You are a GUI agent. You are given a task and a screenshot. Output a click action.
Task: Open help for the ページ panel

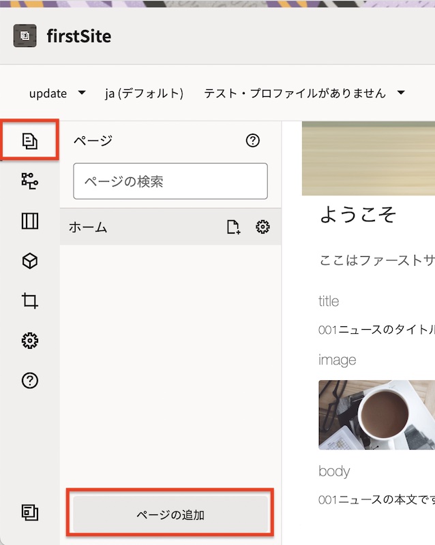click(x=253, y=140)
